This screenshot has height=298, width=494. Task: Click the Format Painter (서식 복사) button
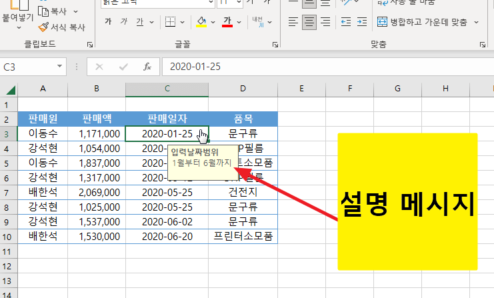[x=62, y=27]
